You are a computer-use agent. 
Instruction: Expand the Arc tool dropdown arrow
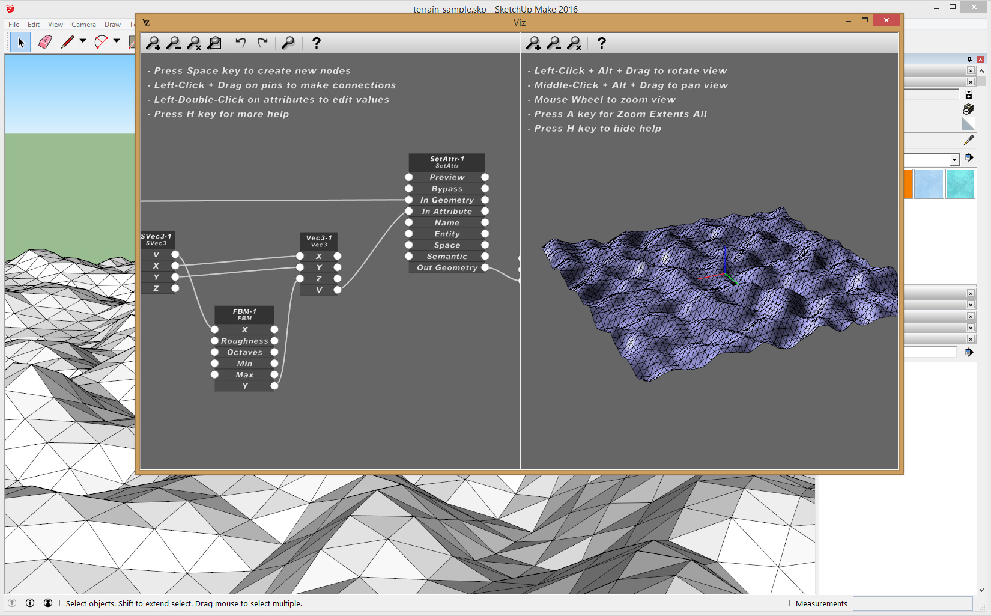[117, 41]
